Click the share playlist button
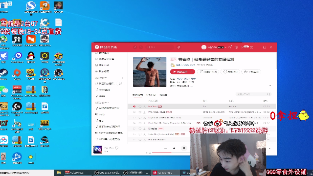 (230, 72)
